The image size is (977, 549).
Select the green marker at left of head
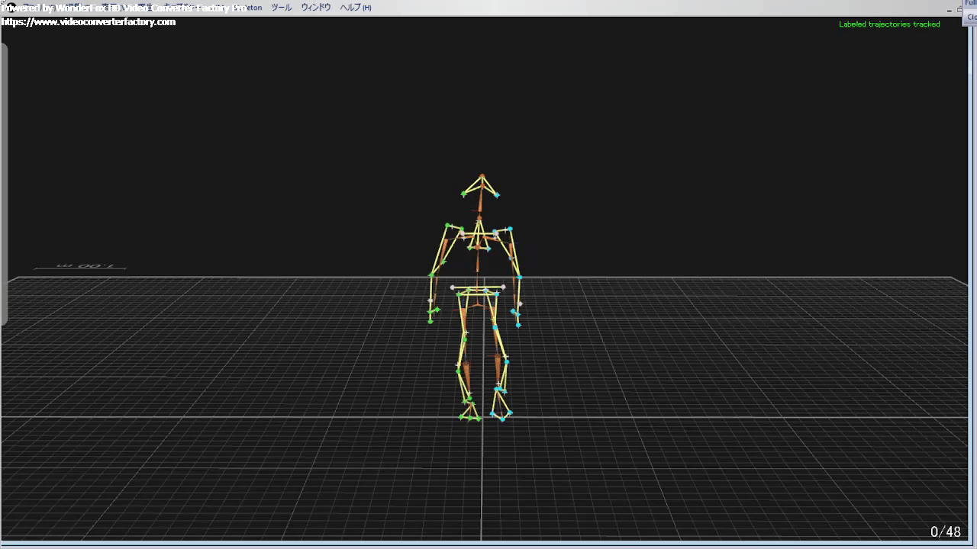[x=464, y=194]
